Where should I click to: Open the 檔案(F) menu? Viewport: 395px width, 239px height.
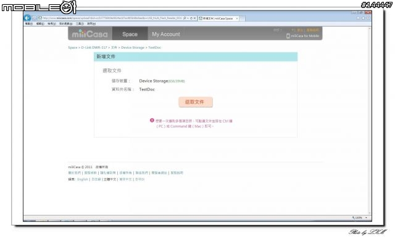coord(29,23)
